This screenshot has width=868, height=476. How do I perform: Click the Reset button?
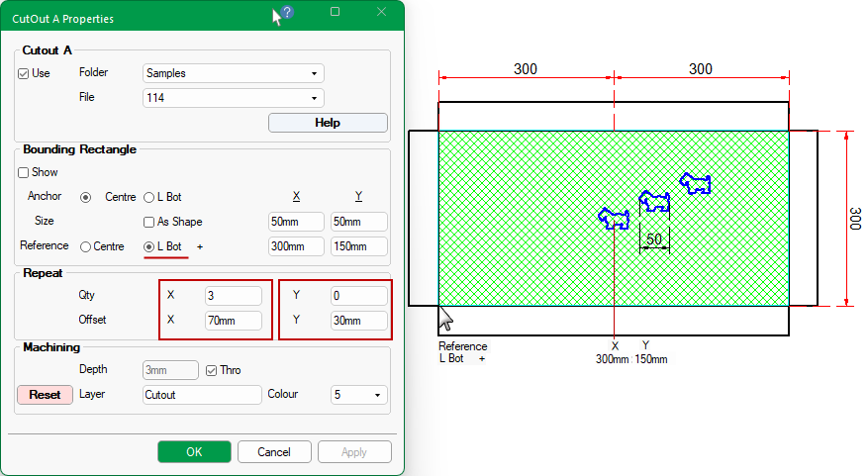pyautogui.click(x=45, y=395)
